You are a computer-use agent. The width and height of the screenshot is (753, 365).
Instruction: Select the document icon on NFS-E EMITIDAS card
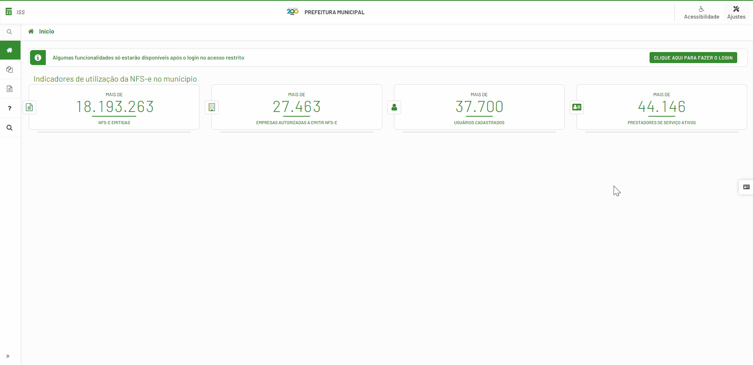click(29, 107)
